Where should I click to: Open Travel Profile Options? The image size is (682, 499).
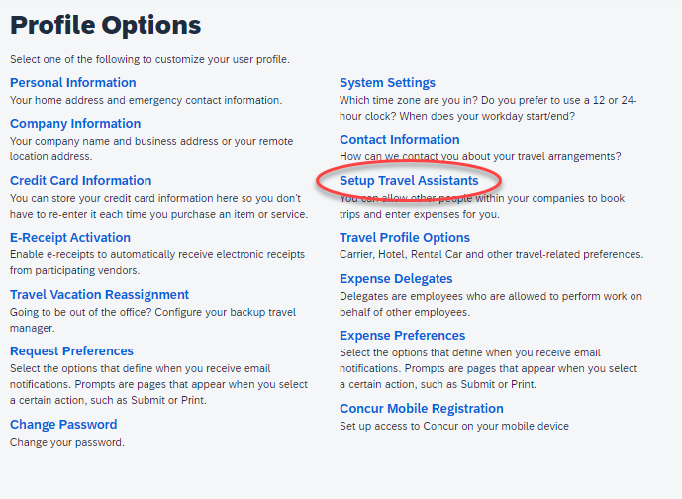pos(405,238)
